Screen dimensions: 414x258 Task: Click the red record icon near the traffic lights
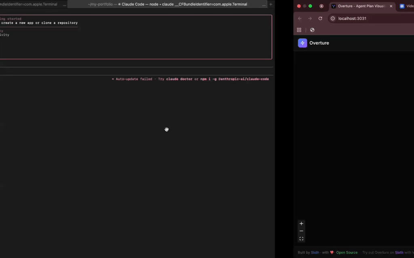[321, 6]
